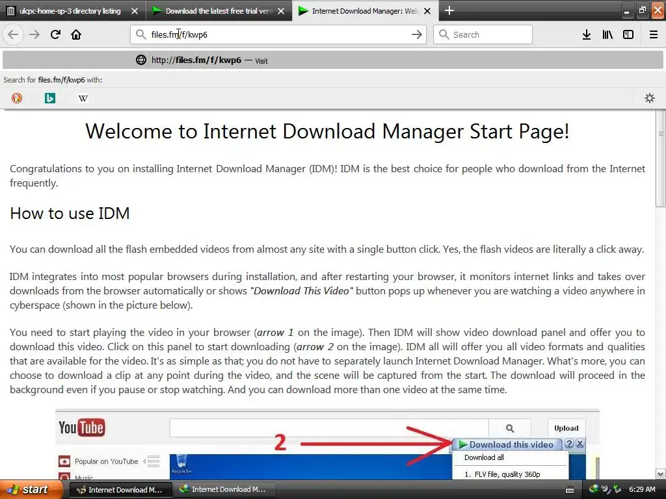
Task: Click the YouTube logo in the picture
Action: (81, 428)
